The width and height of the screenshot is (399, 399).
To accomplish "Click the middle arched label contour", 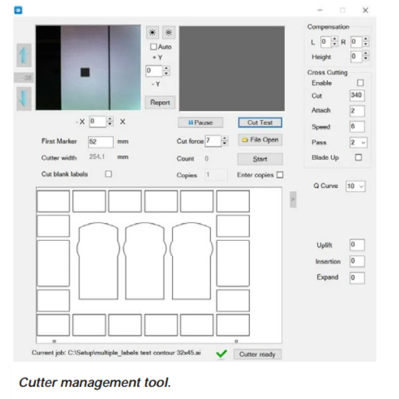I will click(x=145, y=261).
